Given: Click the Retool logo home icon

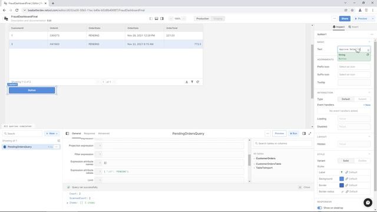Looking at the screenshot, I should click(x=6, y=18).
